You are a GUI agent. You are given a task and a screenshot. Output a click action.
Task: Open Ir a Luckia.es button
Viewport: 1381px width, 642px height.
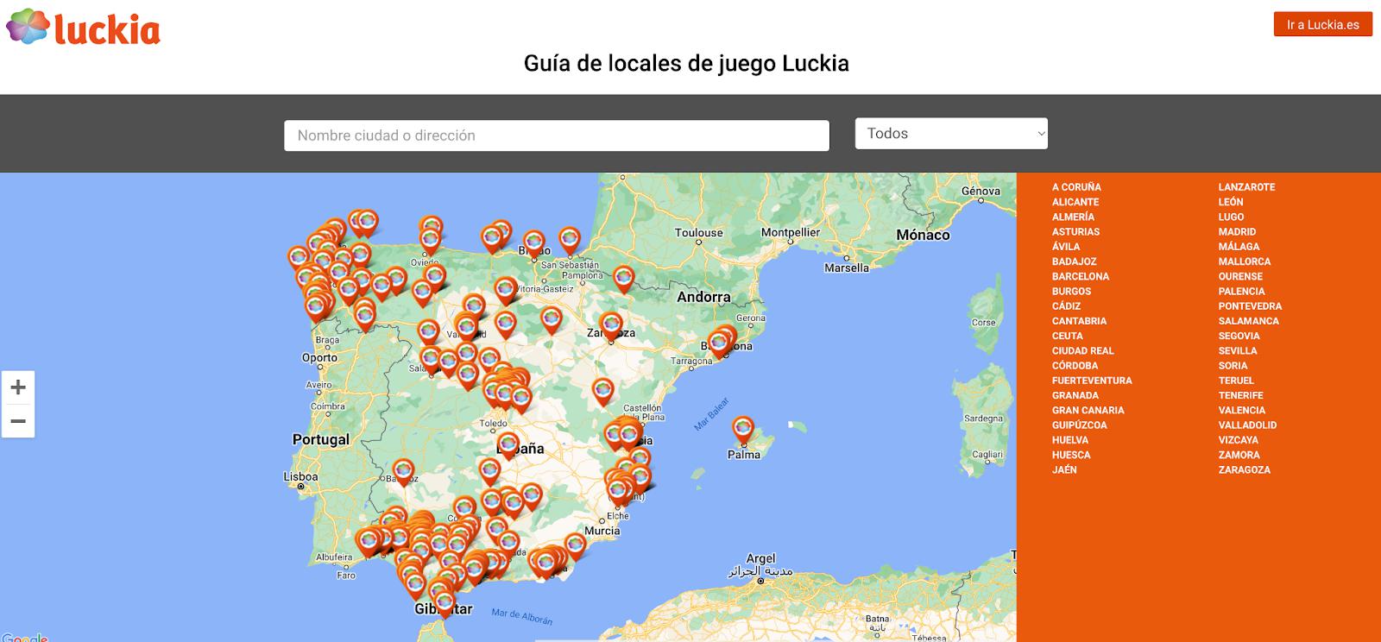1322,24
